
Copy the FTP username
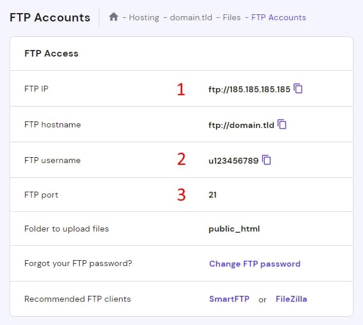[x=267, y=160]
